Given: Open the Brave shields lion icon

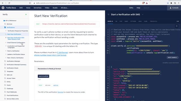Looking at the screenshot, I should point(143,3).
